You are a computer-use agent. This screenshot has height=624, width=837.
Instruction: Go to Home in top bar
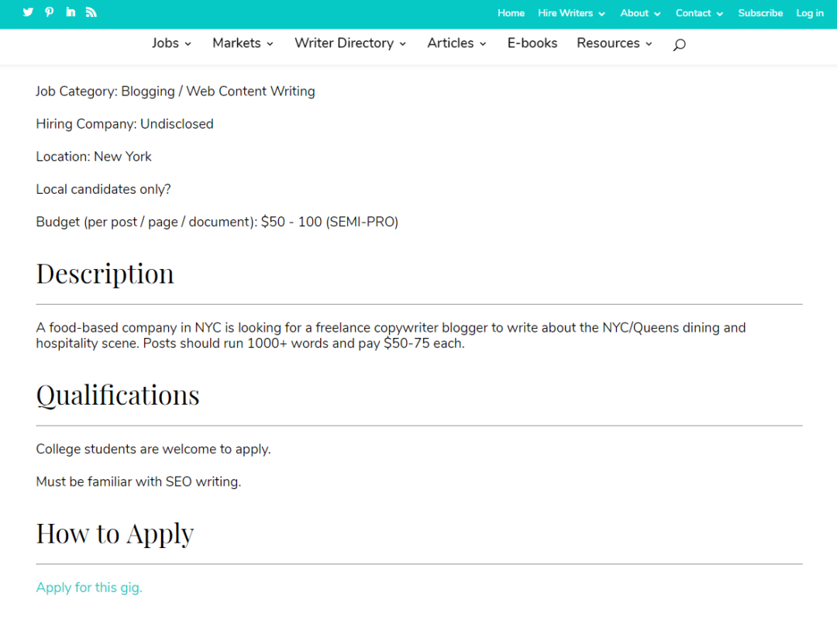point(511,13)
